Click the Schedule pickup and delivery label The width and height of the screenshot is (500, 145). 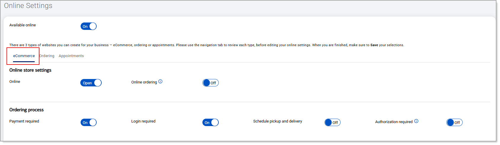tap(278, 121)
